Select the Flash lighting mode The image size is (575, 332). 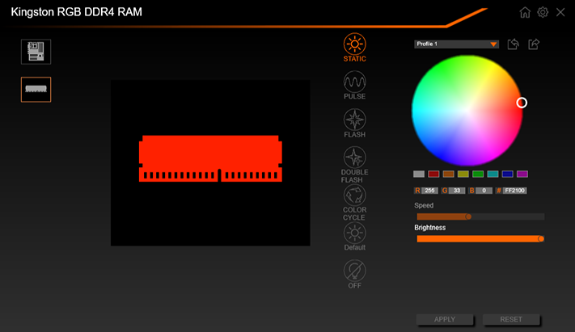coord(354,124)
